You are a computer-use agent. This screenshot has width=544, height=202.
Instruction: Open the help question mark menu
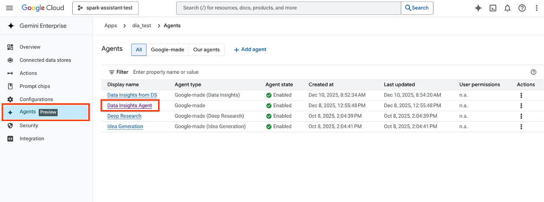pos(522,8)
